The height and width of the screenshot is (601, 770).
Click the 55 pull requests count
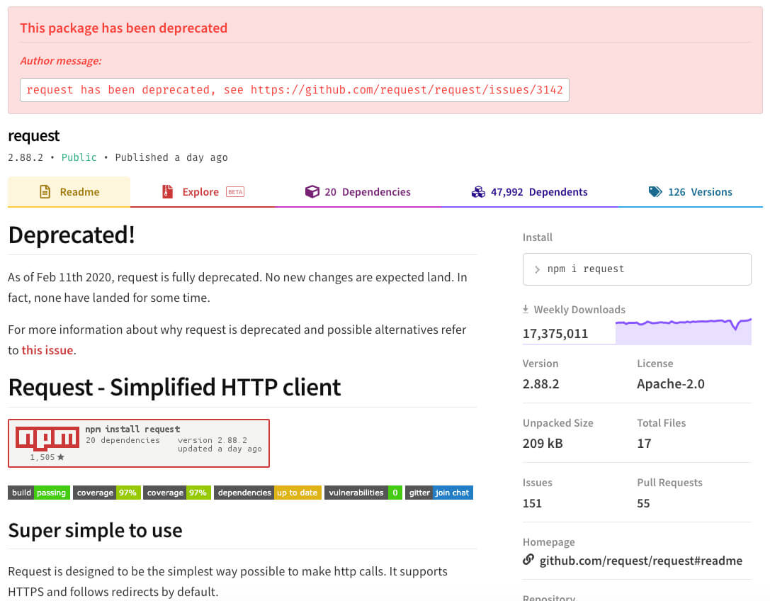point(643,503)
